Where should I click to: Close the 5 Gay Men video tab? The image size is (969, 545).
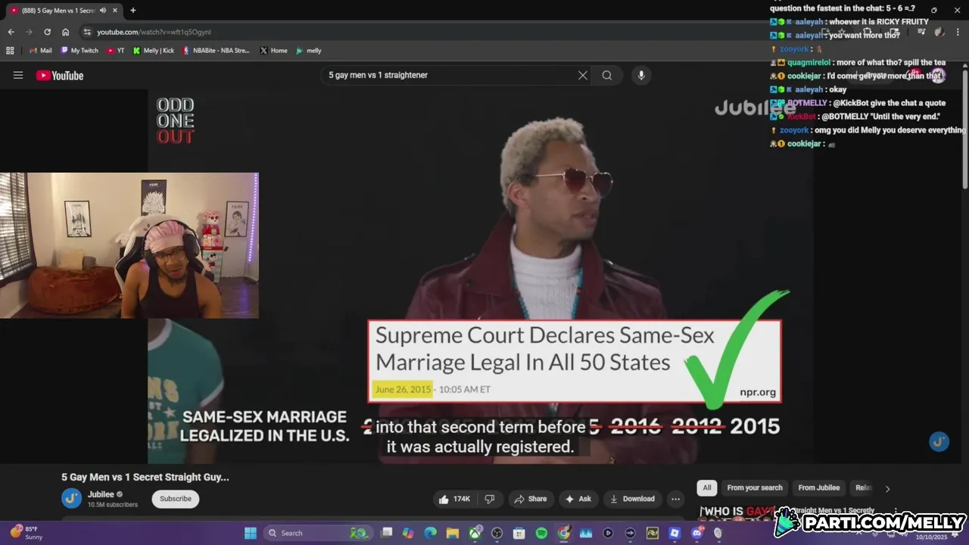(x=114, y=11)
